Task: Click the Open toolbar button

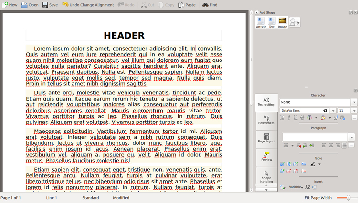Action: [x=30, y=5]
